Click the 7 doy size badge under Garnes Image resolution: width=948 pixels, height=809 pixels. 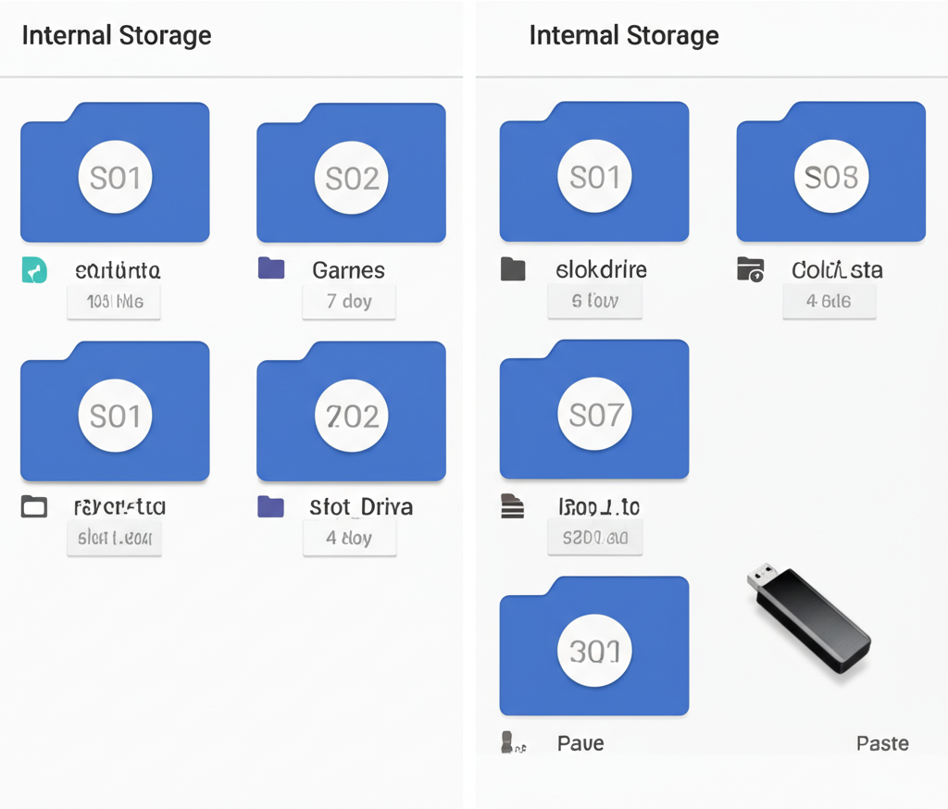coord(349,302)
